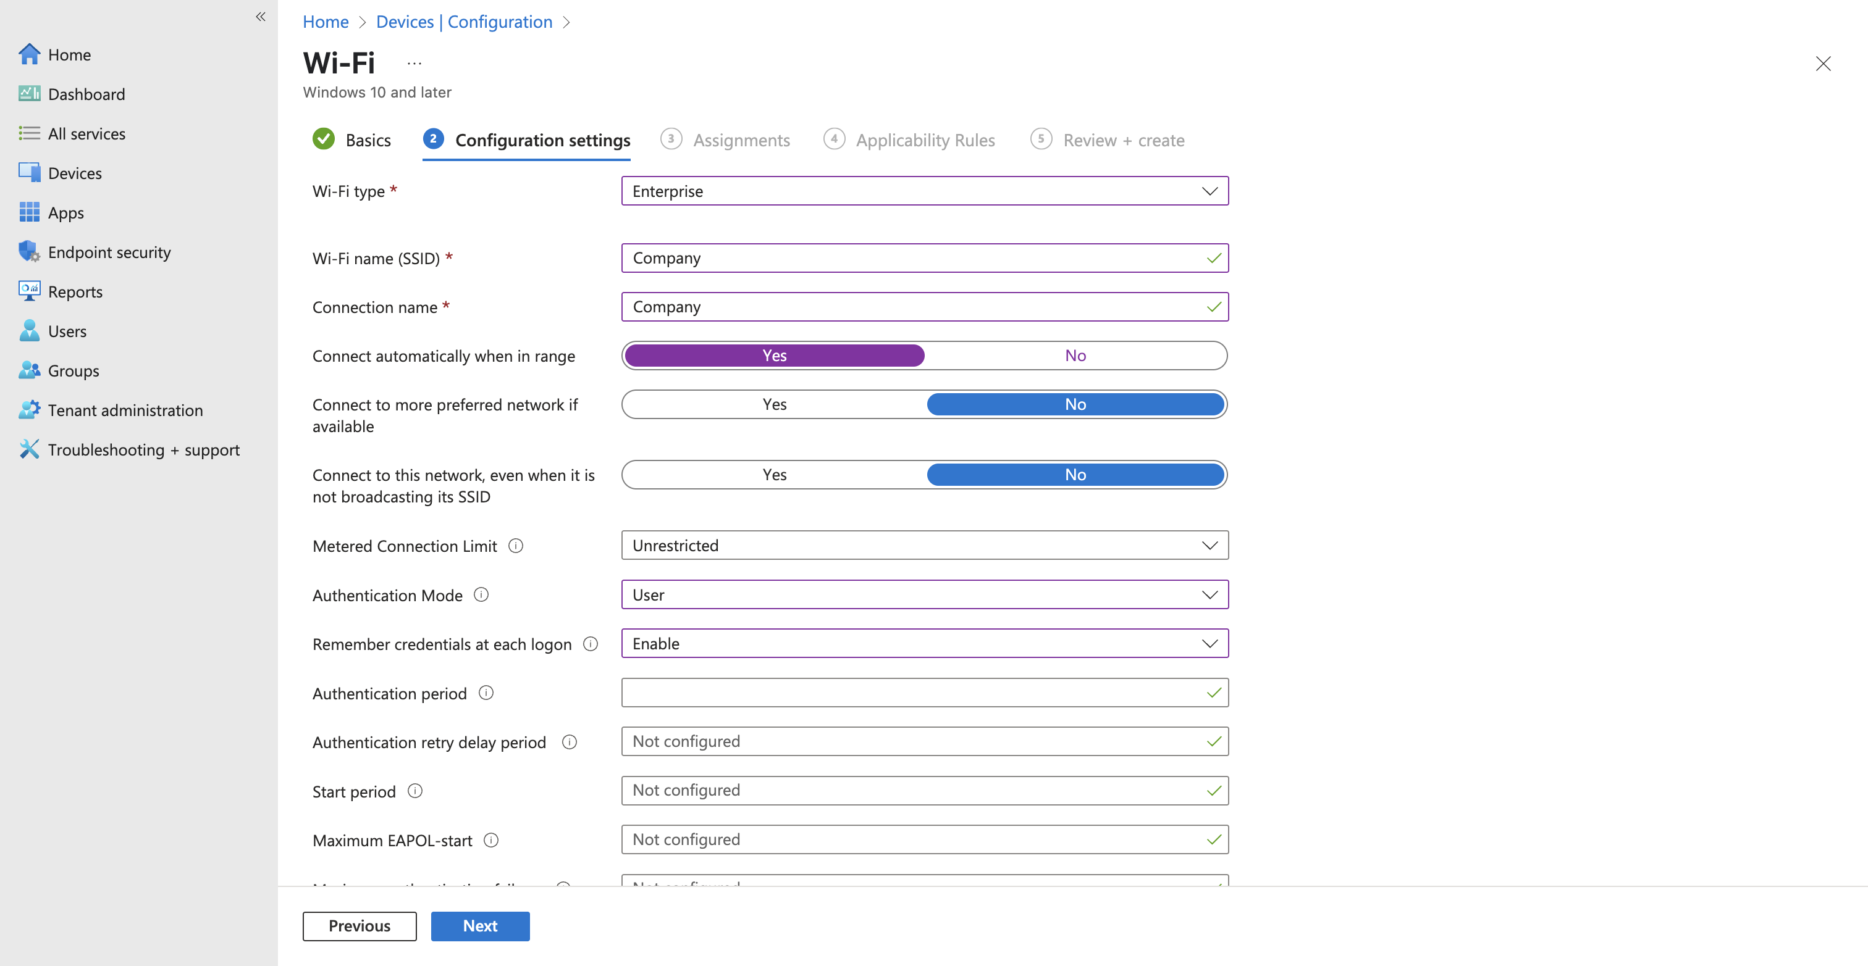Open Remember credentials at each logon dropdown
The height and width of the screenshot is (966, 1868).
coord(925,644)
